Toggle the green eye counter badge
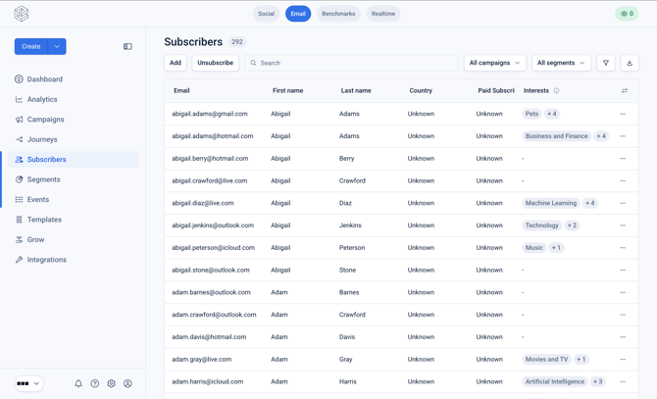Image resolution: width=657 pixels, height=399 pixels. (x=627, y=14)
